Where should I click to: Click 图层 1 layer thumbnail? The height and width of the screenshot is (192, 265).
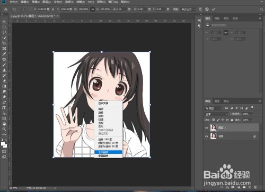click(214, 127)
